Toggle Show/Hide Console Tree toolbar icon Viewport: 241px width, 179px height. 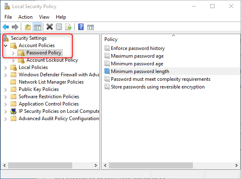click(x=37, y=27)
